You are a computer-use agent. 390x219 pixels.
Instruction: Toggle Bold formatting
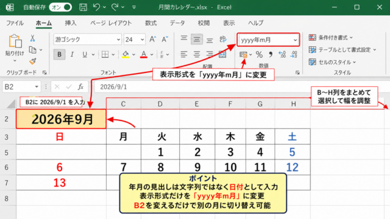60,54
